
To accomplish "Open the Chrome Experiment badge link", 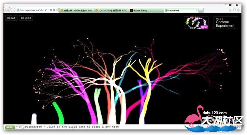I will (225, 23).
